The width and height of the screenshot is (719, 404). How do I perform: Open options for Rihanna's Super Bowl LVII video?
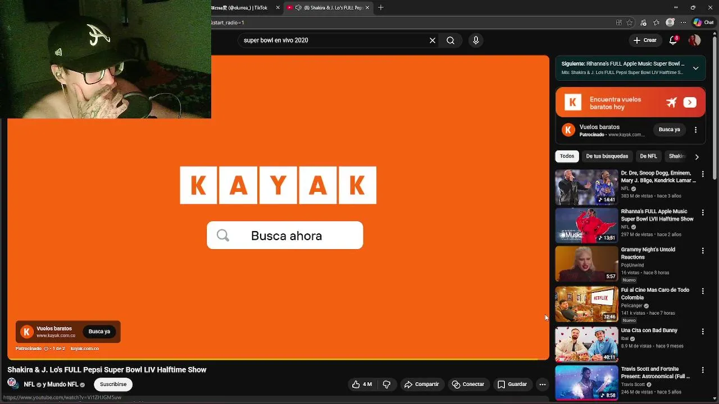703,213
